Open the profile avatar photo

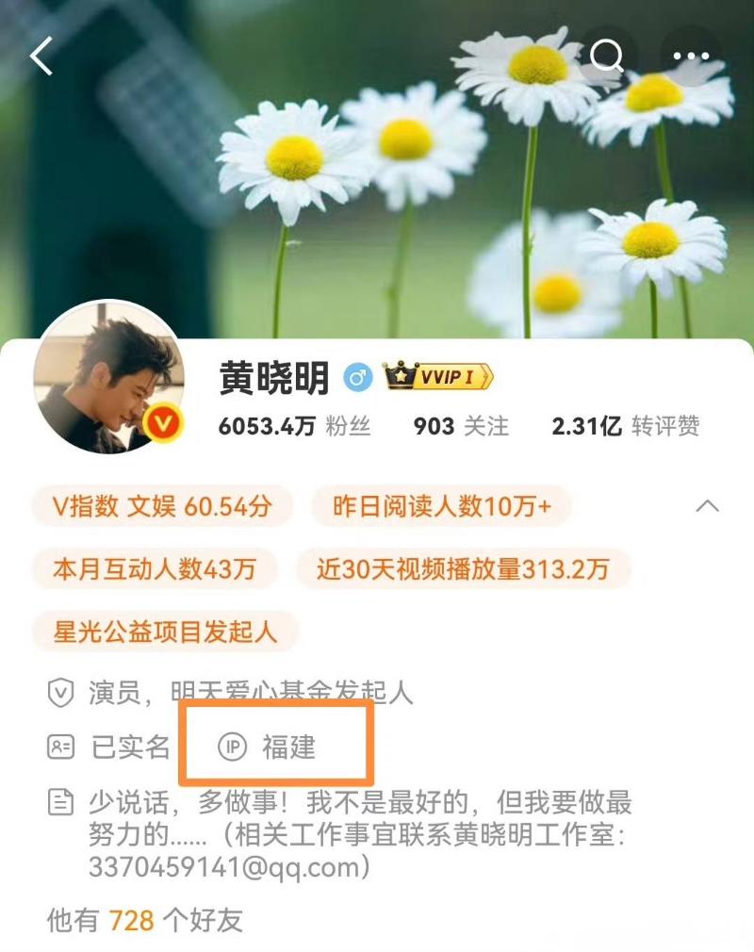109,376
